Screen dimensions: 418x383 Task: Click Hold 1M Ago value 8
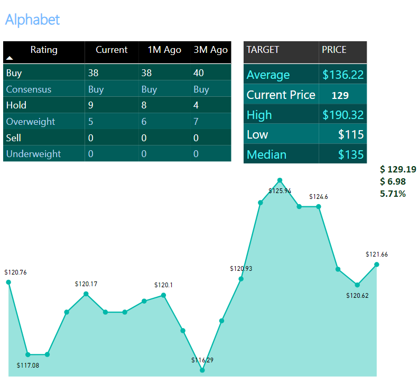point(144,105)
